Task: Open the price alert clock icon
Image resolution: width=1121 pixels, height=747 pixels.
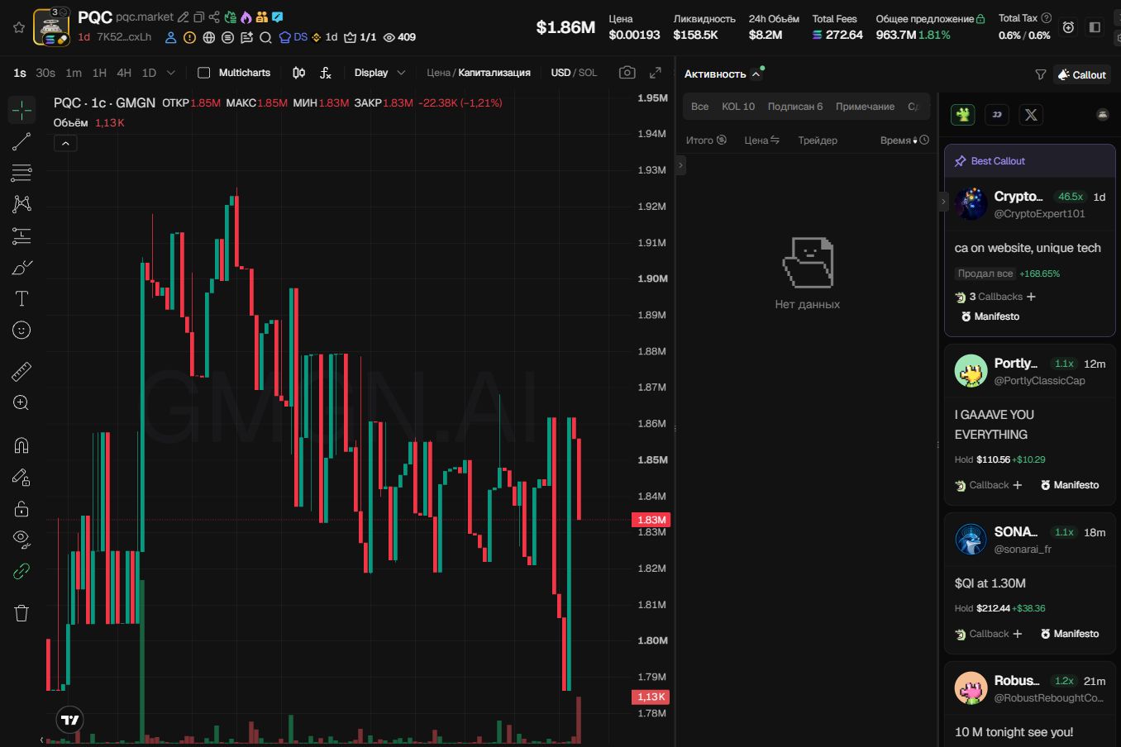Action: [x=1068, y=27]
